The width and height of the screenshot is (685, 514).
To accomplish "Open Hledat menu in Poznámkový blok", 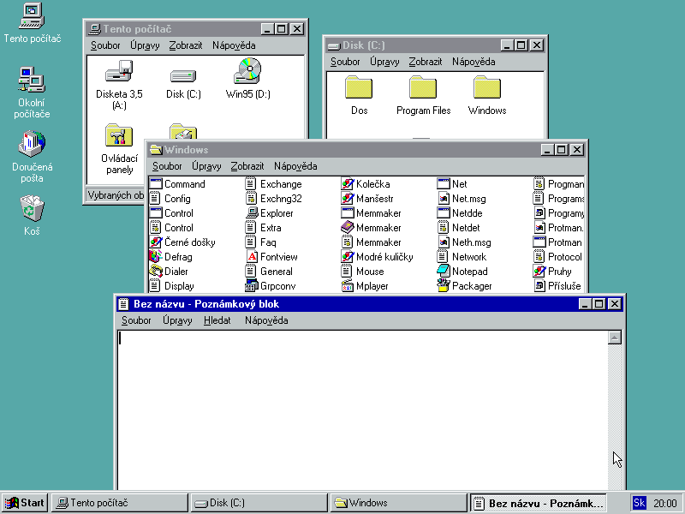I will click(217, 320).
